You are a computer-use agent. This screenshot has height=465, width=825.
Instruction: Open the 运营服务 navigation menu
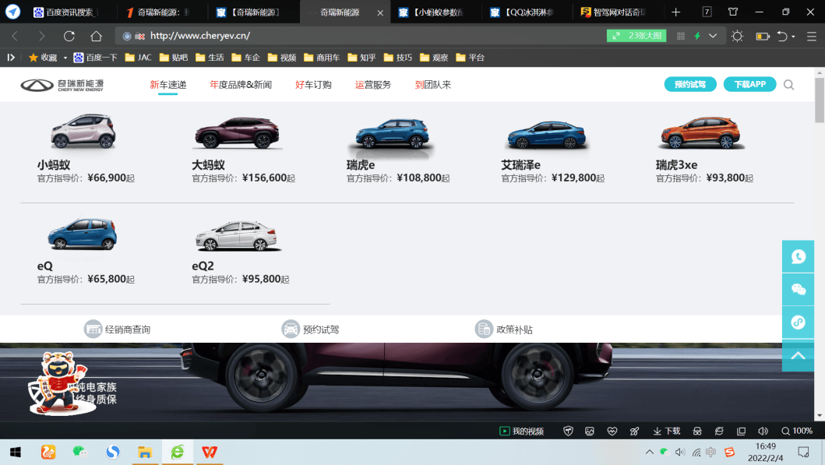tap(373, 85)
